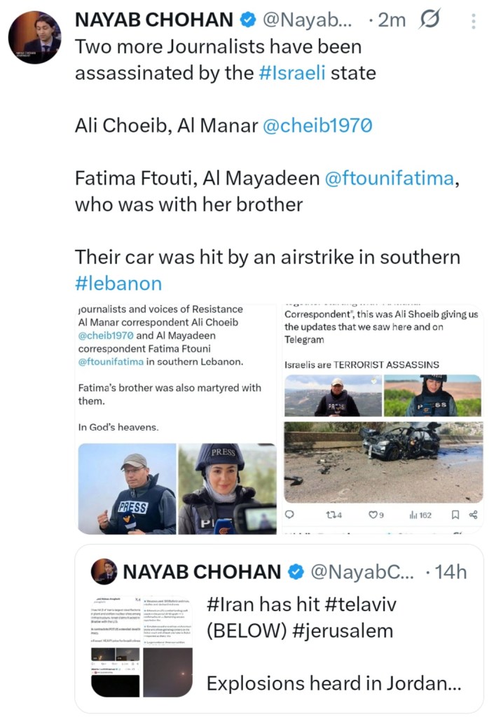
Task: Tap the NAYAB CHOHAN name on the main tweet
Action: click(153, 21)
